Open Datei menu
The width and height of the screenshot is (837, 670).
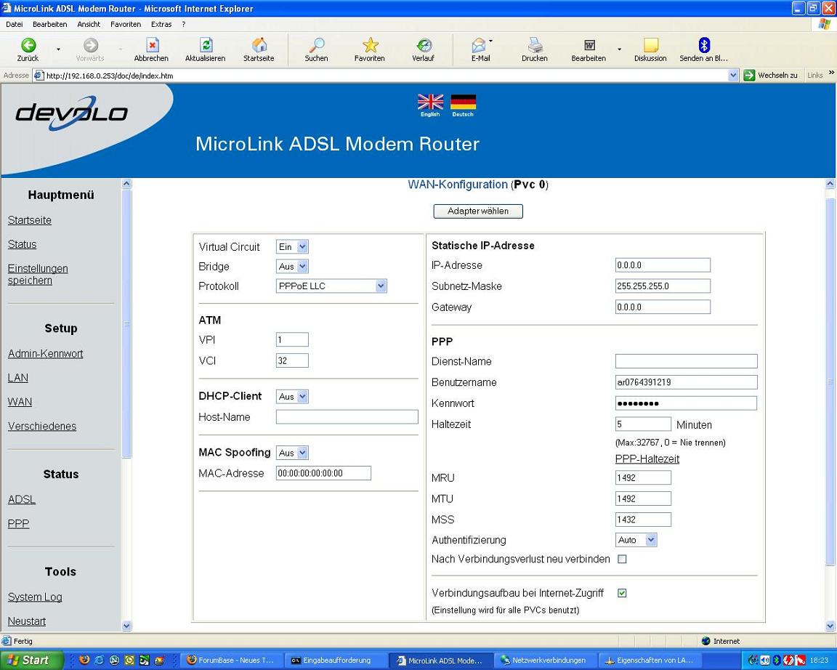14,24
